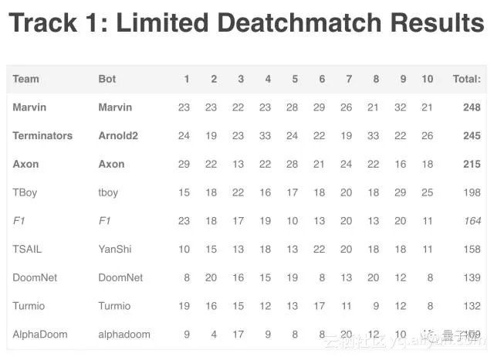The height and width of the screenshot is (357, 494).
Task: Click the TBoy team cell
Action: [x=25, y=192]
